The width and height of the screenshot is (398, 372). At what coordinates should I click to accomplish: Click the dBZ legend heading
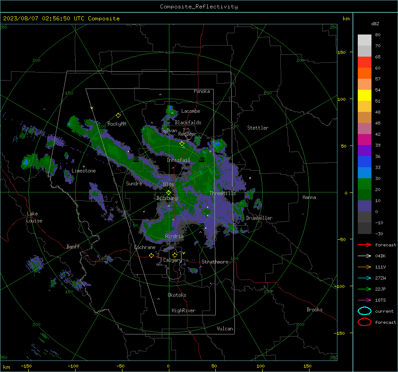(x=375, y=23)
